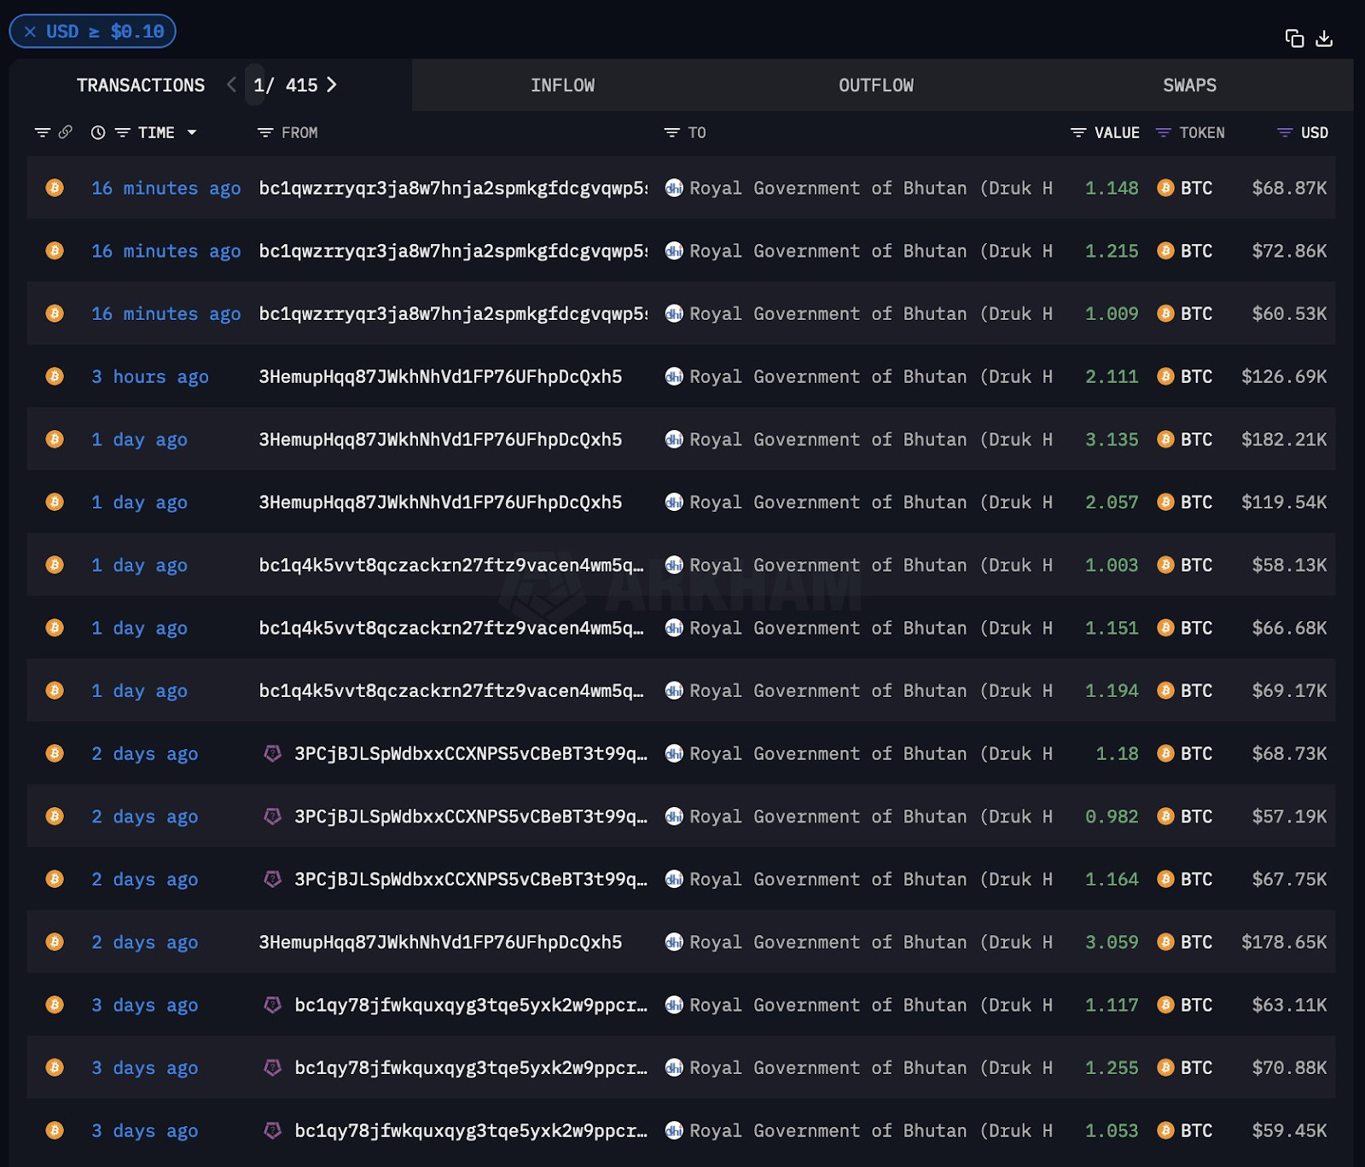Open the FROM column filter

coord(265,132)
